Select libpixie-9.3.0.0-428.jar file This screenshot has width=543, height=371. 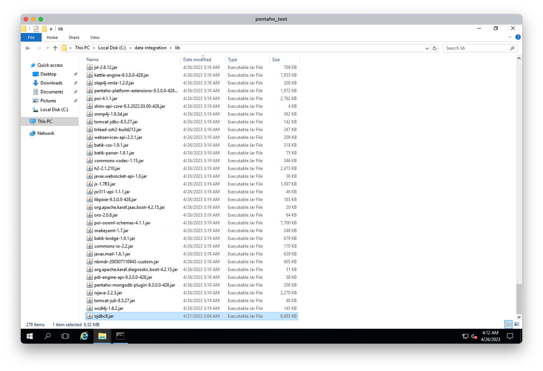115,199
